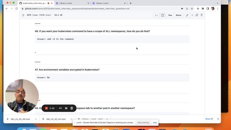The width and height of the screenshot is (231, 130).
Task: Click the camera icon in address bar
Action: pyautogui.click(x=182, y=9)
